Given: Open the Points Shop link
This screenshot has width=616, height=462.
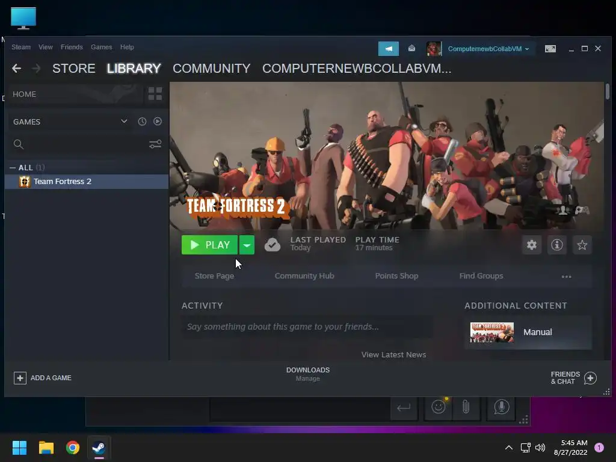Looking at the screenshot, I should [x=397, y=276].
